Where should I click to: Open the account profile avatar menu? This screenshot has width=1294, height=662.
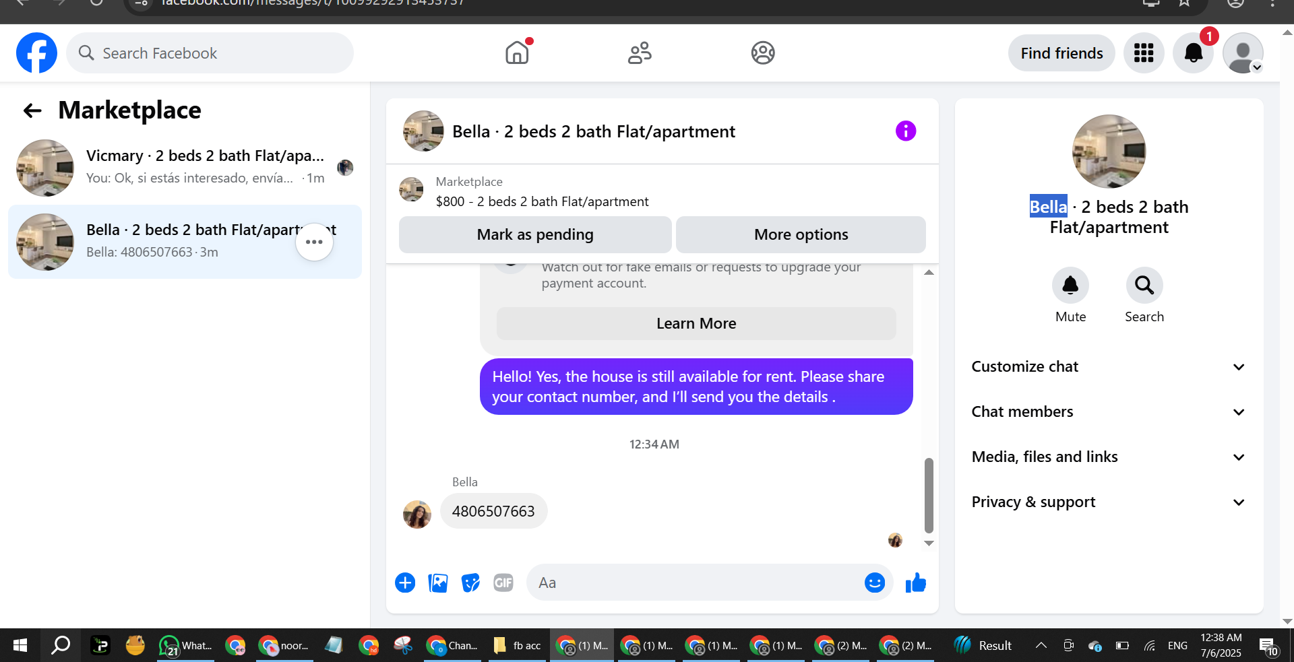pos(1243,53)
